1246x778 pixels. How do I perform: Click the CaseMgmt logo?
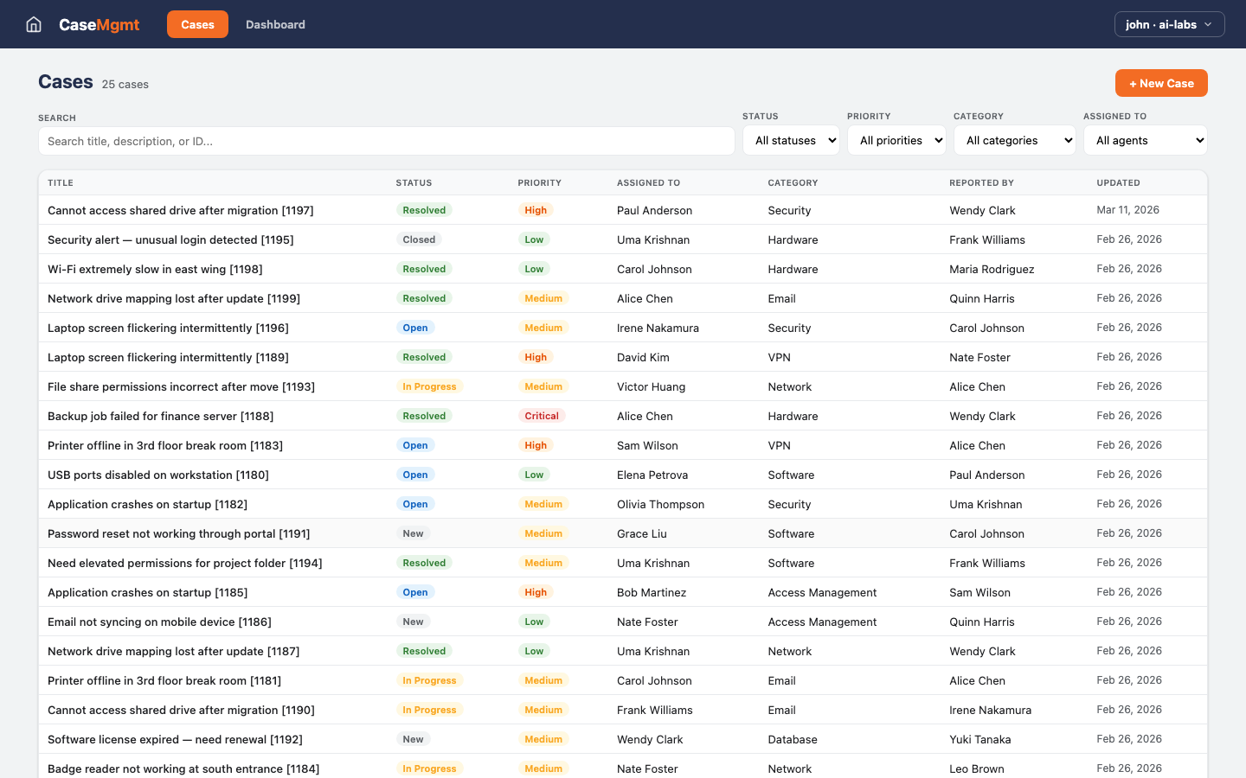click(x=99, y=24)
